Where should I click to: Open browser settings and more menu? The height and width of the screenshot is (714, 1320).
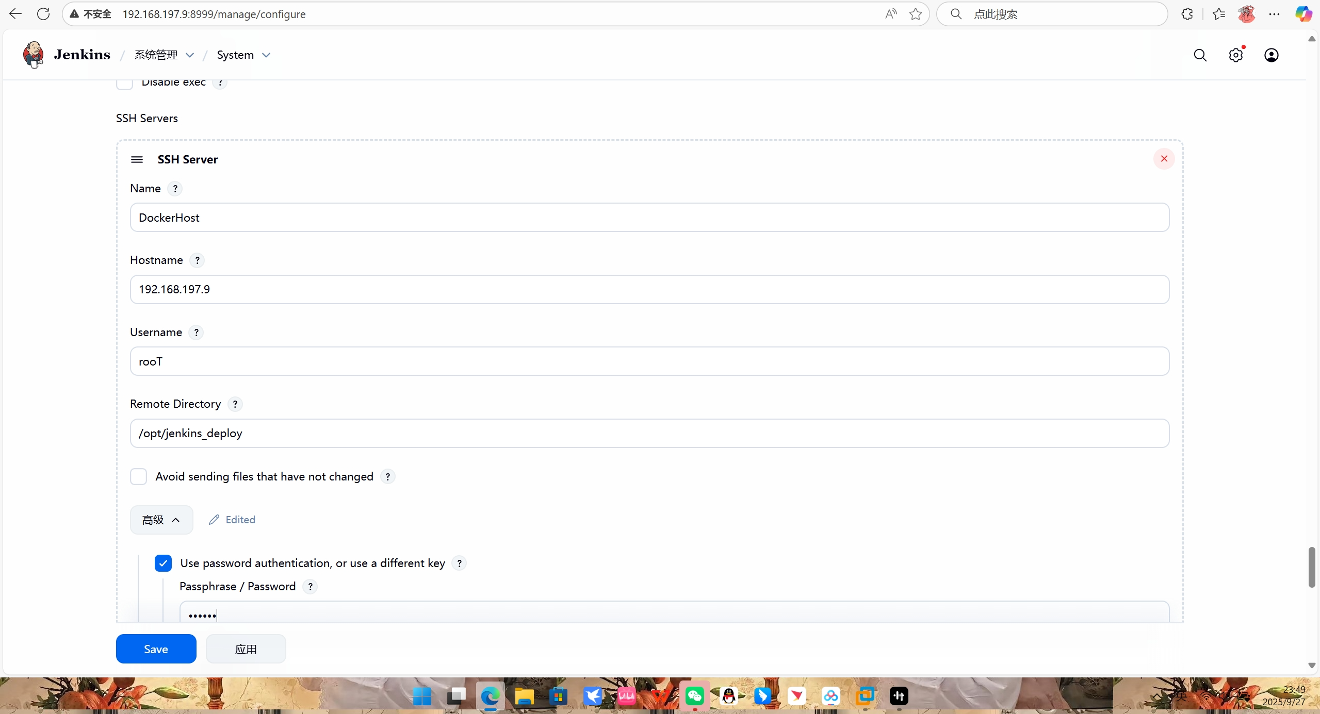(1275, 14)
